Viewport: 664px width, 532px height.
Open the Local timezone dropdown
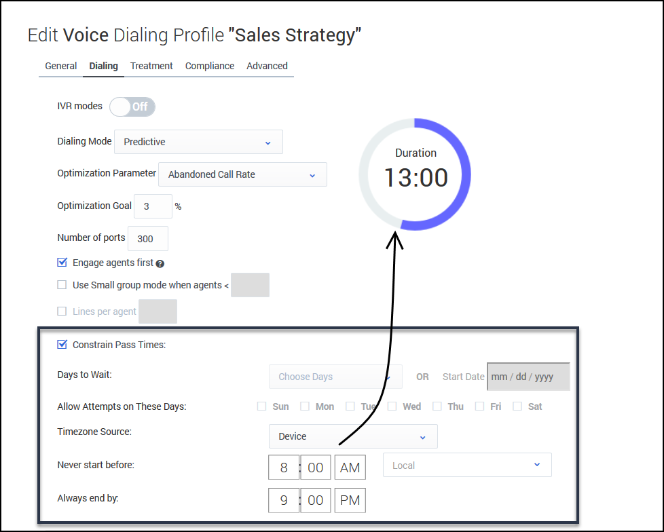coord(467,465)
